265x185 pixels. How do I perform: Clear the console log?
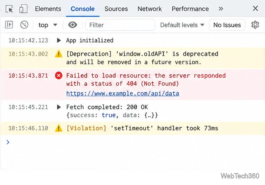pyautogui.click(x=24, y=25)
